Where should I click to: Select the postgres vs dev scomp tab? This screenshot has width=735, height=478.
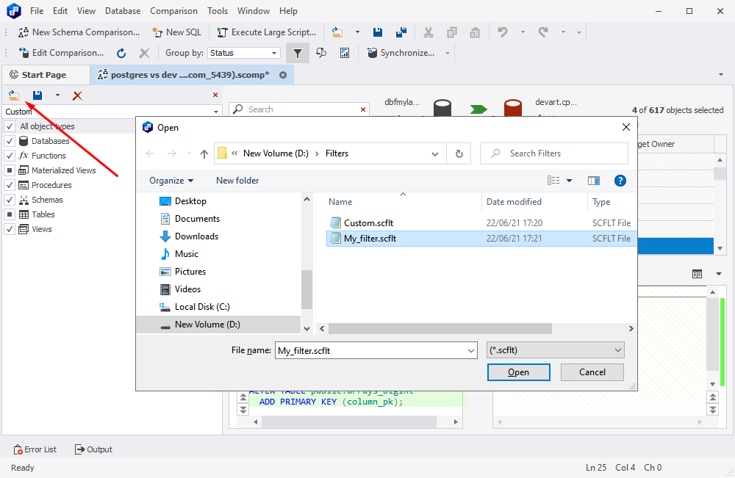tap(190, 75)
